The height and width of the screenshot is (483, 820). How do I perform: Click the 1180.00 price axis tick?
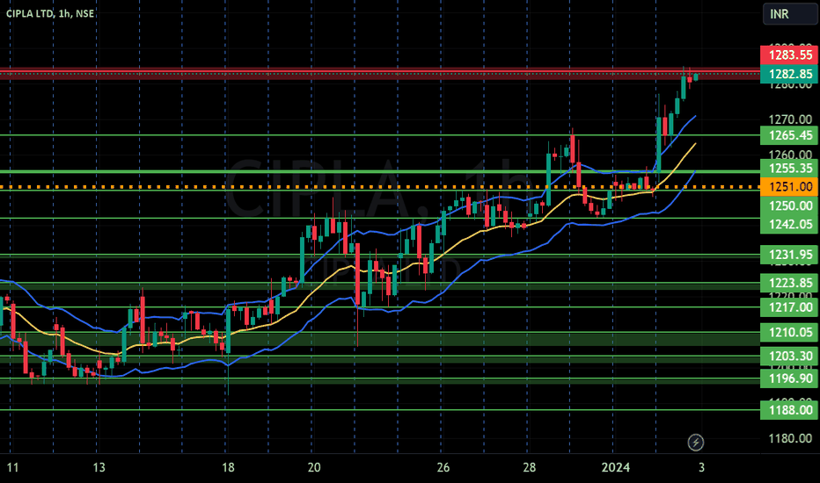[x=790, y=438]
